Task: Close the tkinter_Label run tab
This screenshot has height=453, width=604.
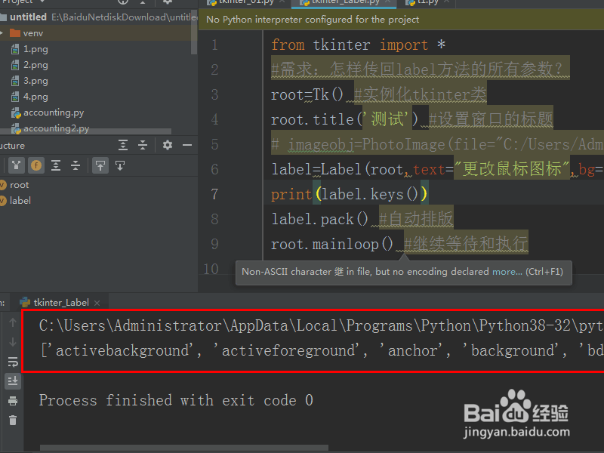Action: 97,304
